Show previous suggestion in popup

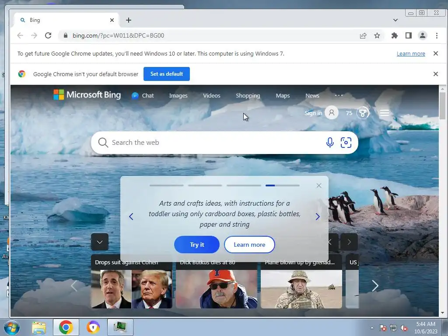131,217
